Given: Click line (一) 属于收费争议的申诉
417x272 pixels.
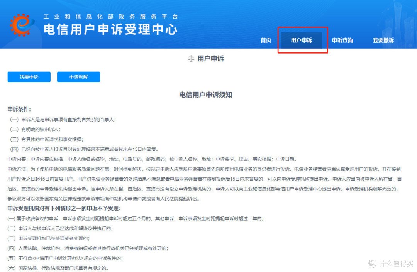Looking at the screenshot, I should point(136,219).
